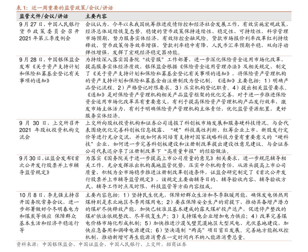Select the third empty table row
Screen dimensions: 308x252
pyautogui.click(x=154, y=137)
